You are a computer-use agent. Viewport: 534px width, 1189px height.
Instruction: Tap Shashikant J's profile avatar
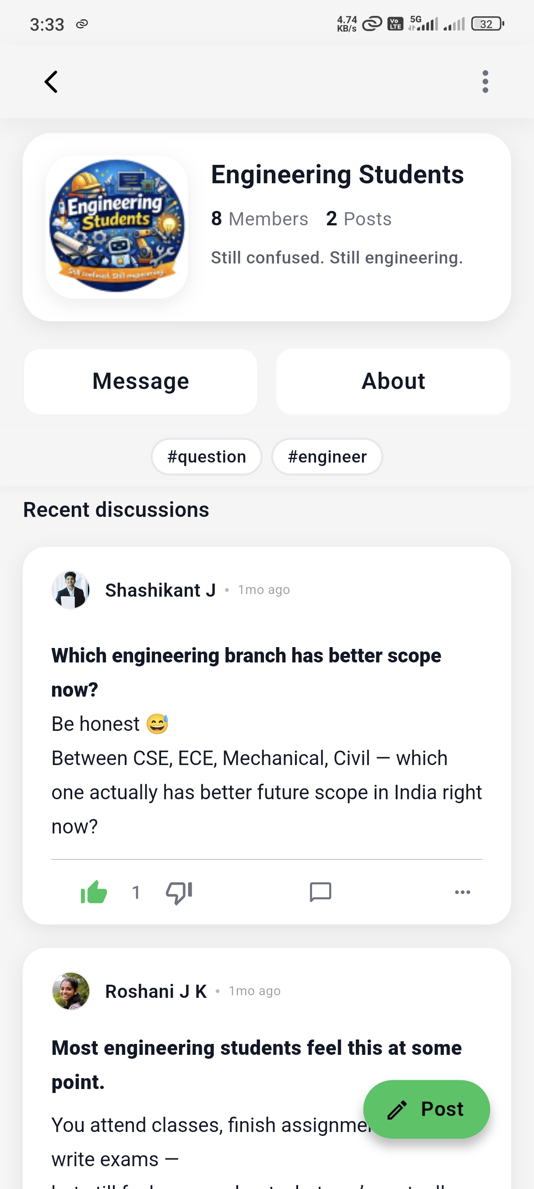click(x=70, y=590)
